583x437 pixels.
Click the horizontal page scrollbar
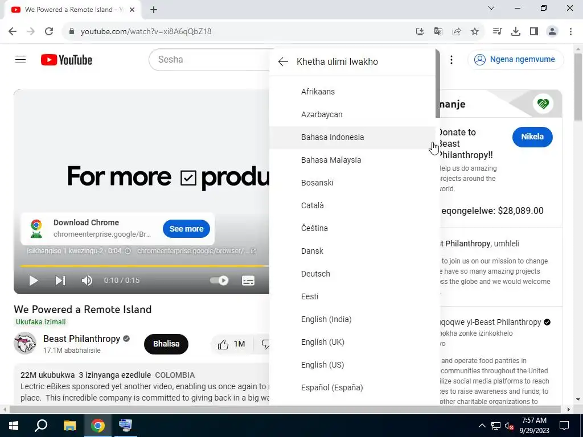(x=285, y=410)
